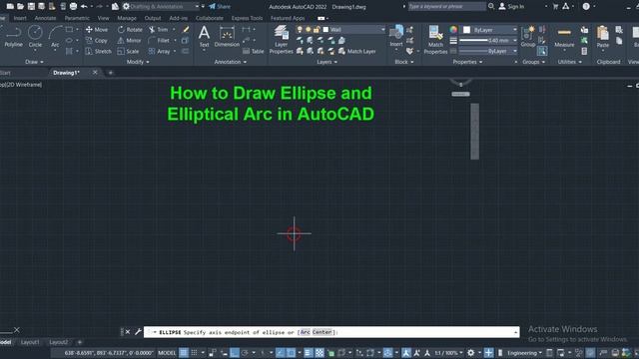639x359 pixels.
Task: Toggle polar tracking in status bar
Action: click(x=245, y=353)
